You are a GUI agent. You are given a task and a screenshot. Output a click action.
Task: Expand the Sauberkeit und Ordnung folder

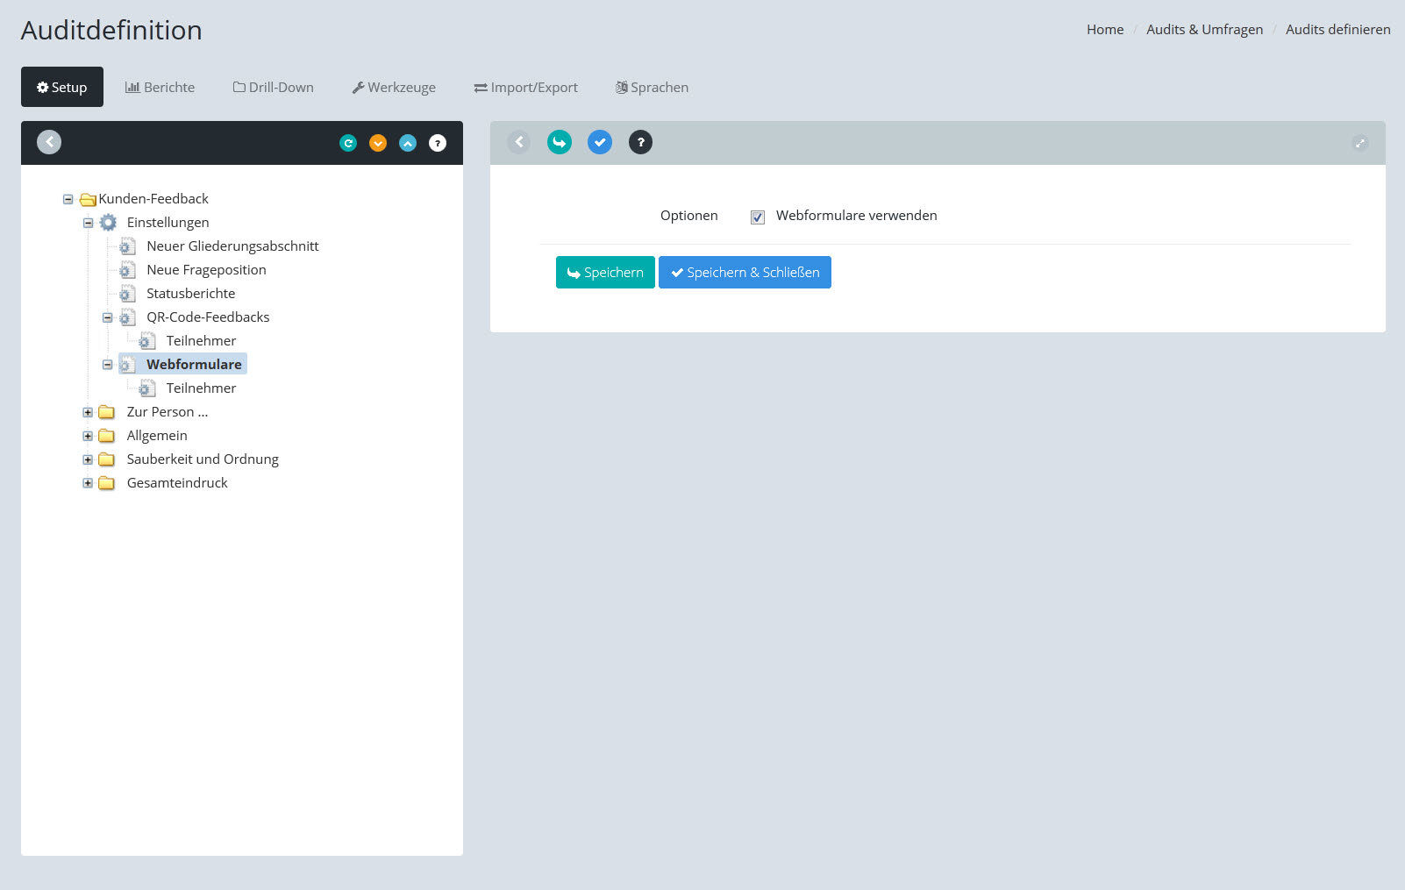point(88,459)
